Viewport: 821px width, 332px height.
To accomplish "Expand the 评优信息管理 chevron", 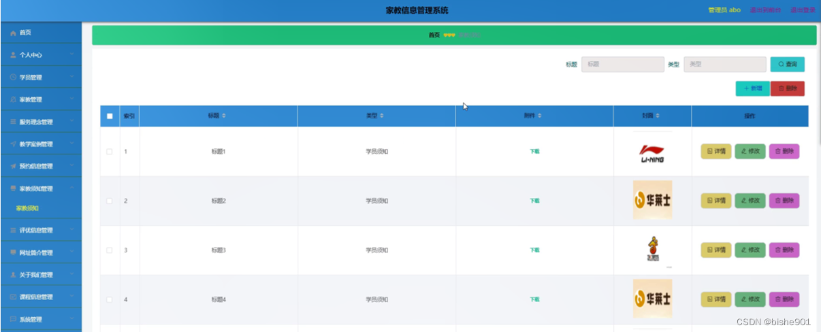I will [71, 229].
